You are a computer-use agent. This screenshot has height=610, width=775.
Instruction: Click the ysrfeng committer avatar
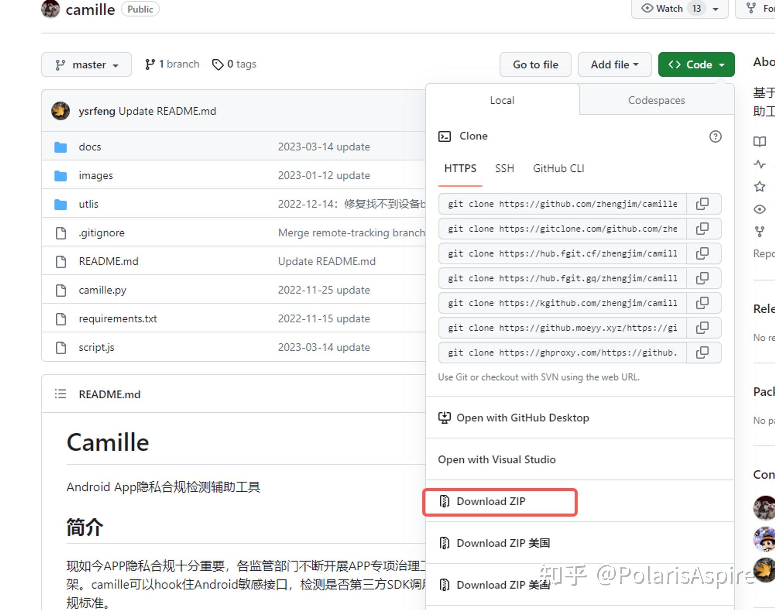[60, 111]
